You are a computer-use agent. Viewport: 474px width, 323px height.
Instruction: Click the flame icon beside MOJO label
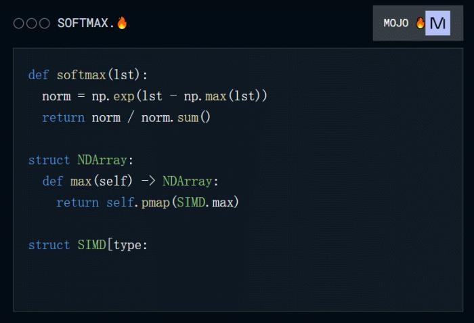(x=420, y=22)
